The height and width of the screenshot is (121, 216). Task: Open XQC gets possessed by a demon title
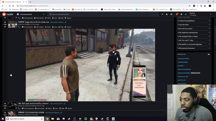[x=35, y=104]
